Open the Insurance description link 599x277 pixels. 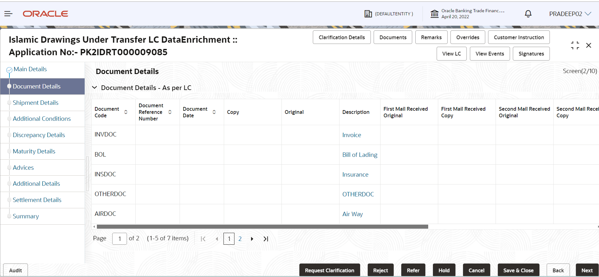tap(355, 174)
